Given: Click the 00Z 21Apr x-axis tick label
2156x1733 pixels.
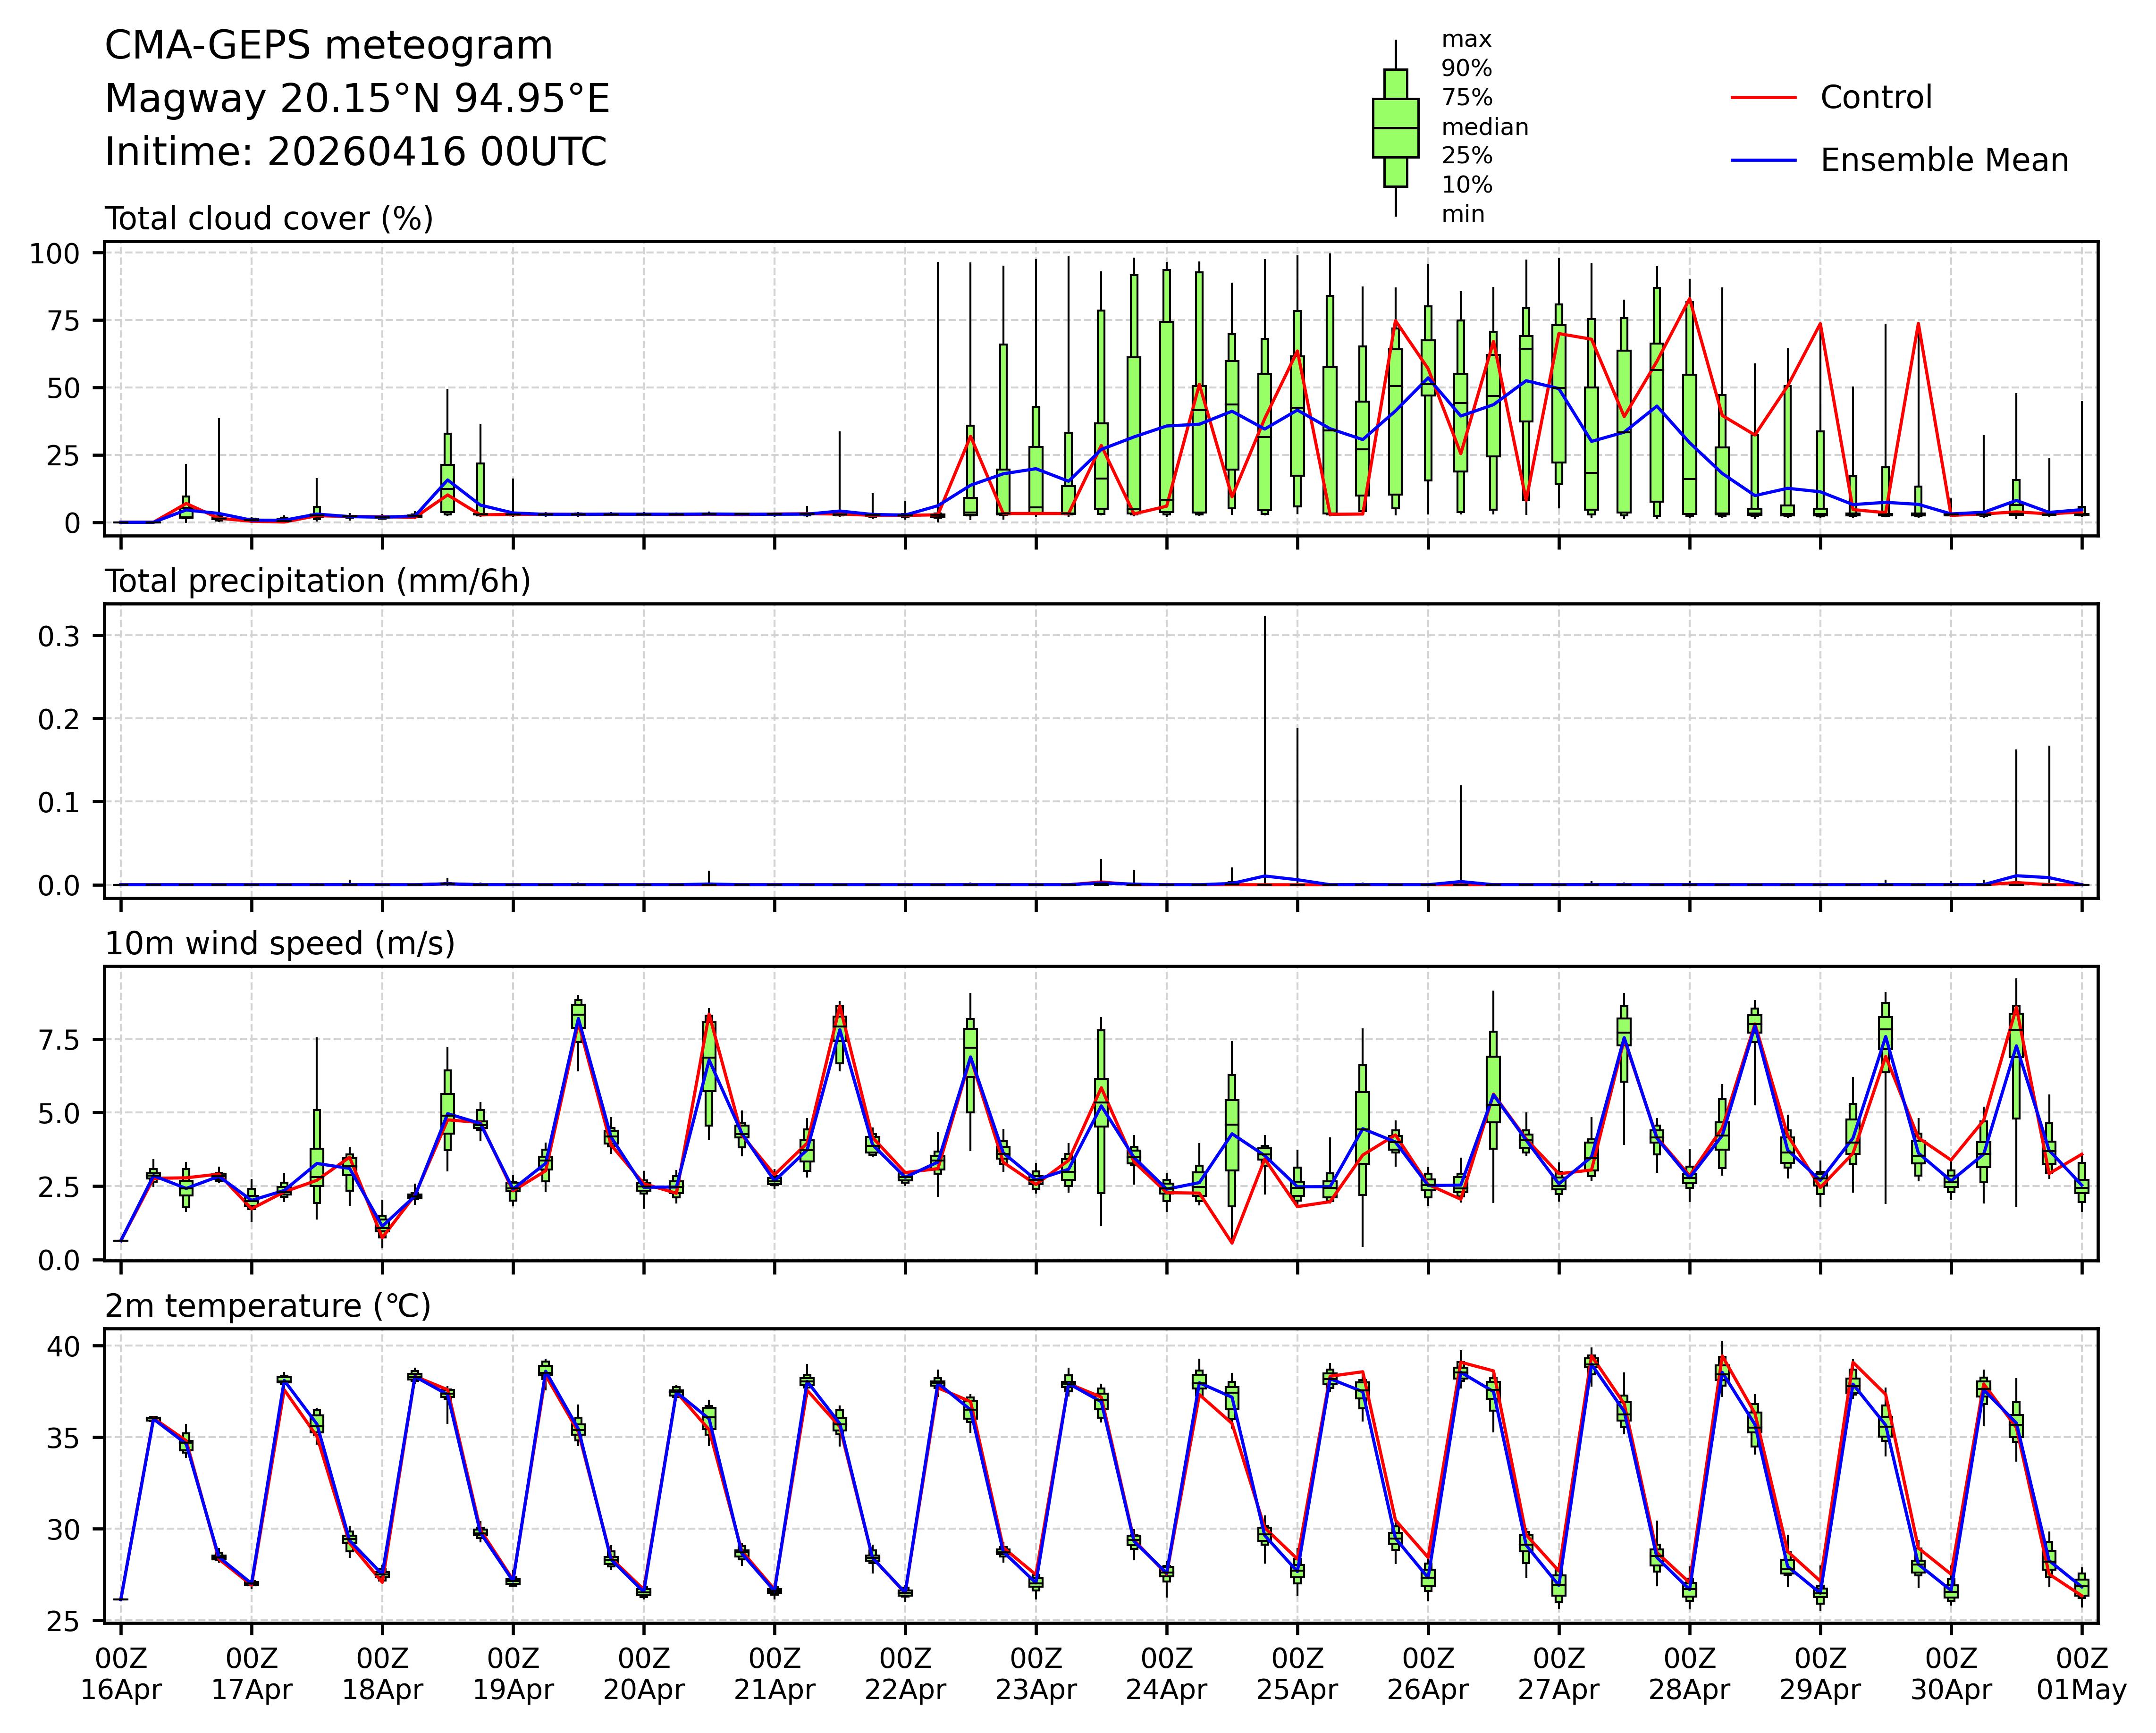Looking at the screenshot, I should coord(774,1673).
